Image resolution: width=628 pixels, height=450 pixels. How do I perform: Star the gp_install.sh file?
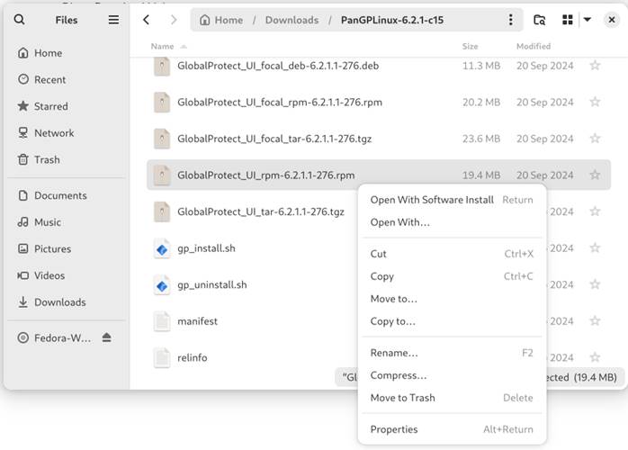click(595, 247)
